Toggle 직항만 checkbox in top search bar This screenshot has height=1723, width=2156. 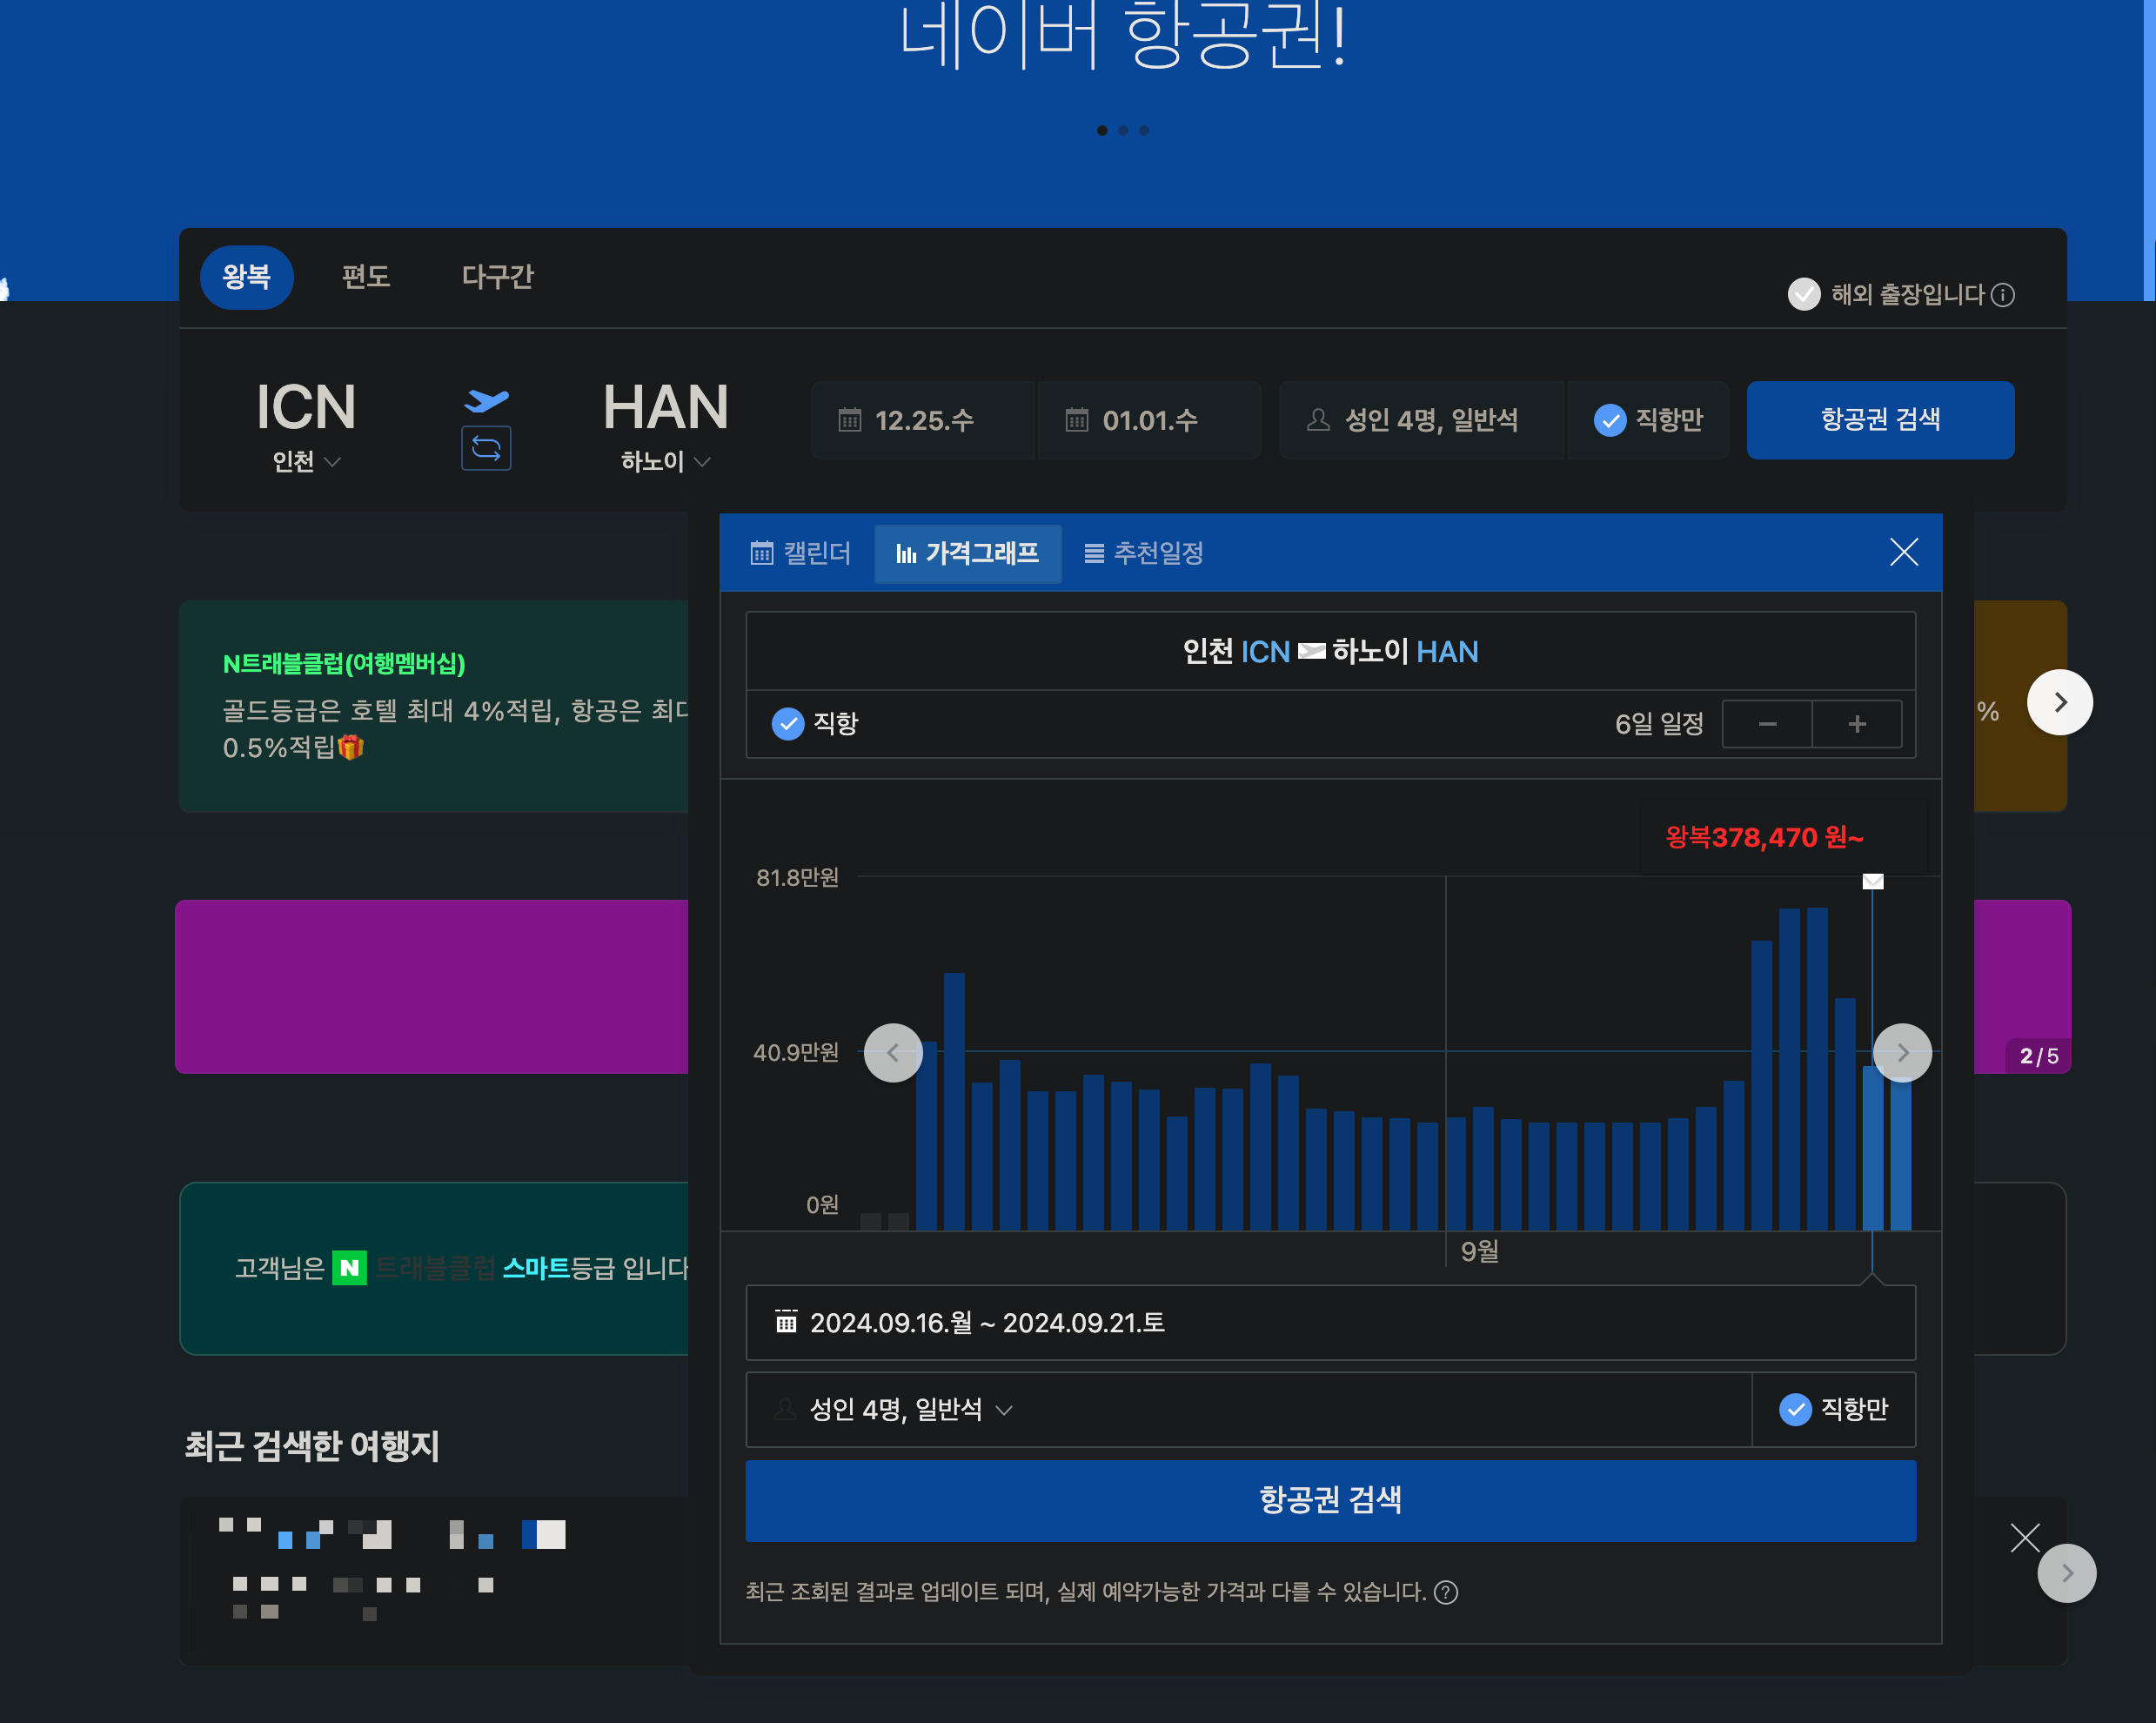pyautogui.click(x=1648, y=420)
